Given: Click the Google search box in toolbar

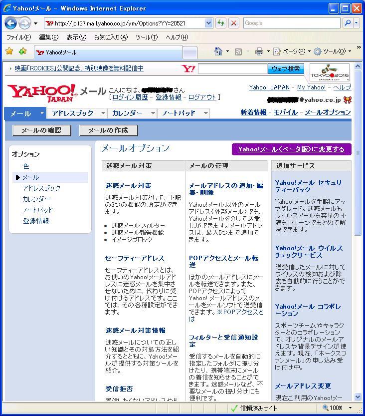Looking at the screenshot, I should (292, 23).
